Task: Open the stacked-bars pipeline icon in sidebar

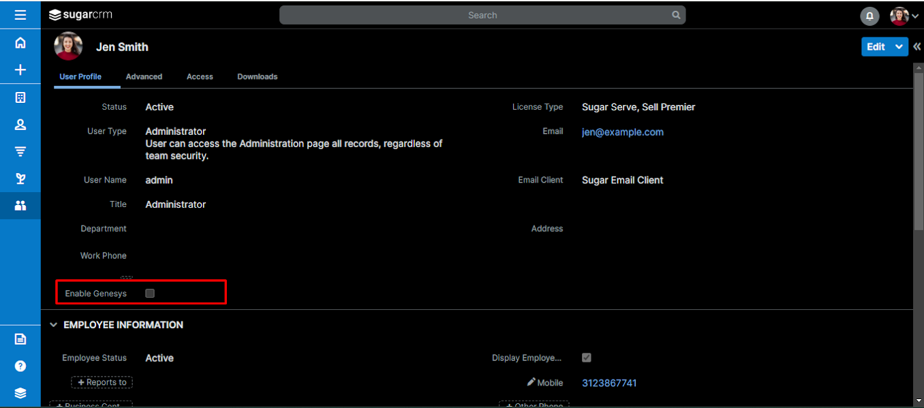Action: pyautogui.click(x=20, y=151)
